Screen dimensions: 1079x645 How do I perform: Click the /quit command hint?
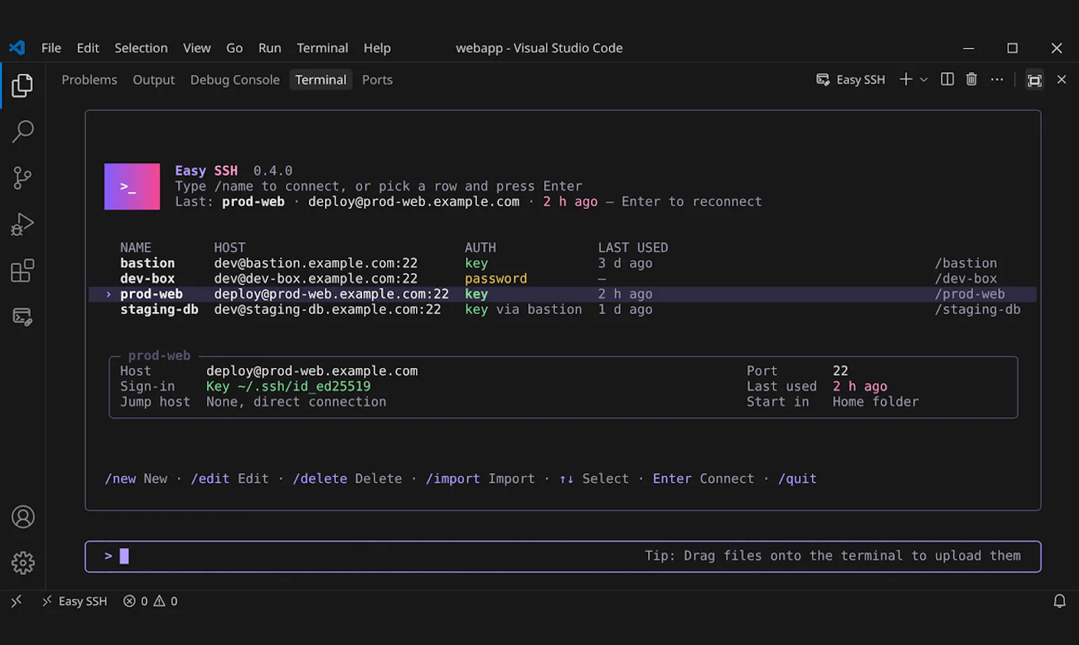pos(798,479)
